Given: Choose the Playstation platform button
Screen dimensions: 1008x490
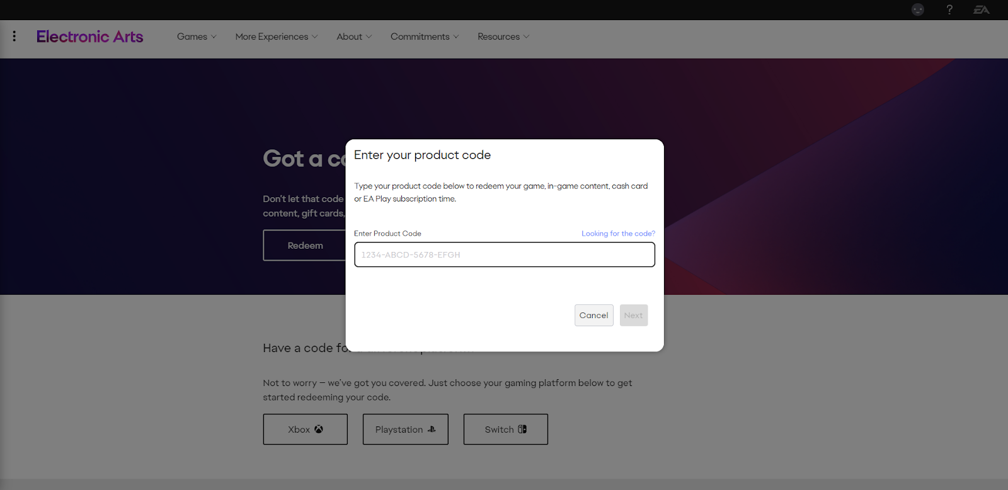Looking at the screenshot, I should pos(406,430).
